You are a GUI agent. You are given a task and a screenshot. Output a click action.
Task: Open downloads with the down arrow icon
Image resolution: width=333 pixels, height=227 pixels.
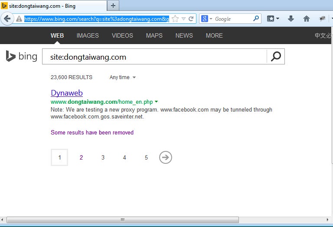291,19
